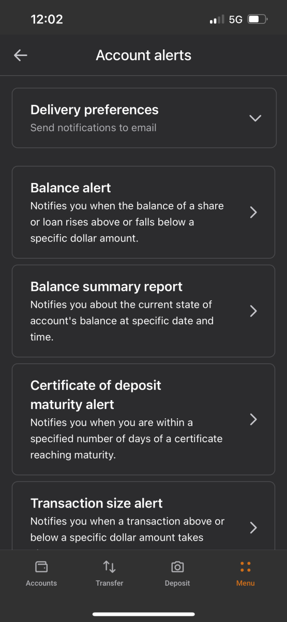Tap the signal bars icon
Viewport: 287px width, 622px height.
217,20
